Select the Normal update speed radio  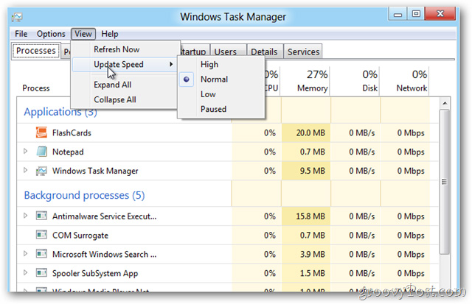[x=187, y=79]
